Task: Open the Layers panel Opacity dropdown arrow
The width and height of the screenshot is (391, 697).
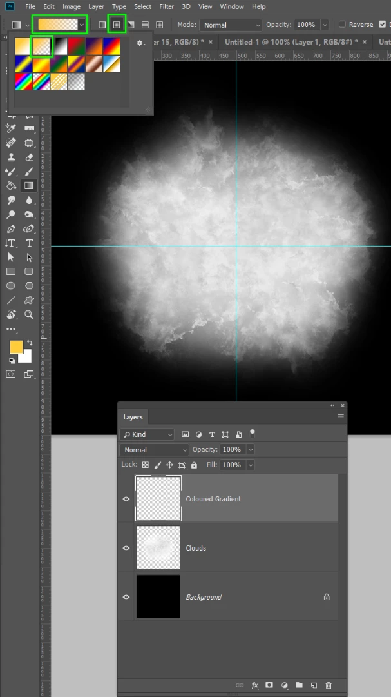Action: pyautogui.click(x=251, y=450)
